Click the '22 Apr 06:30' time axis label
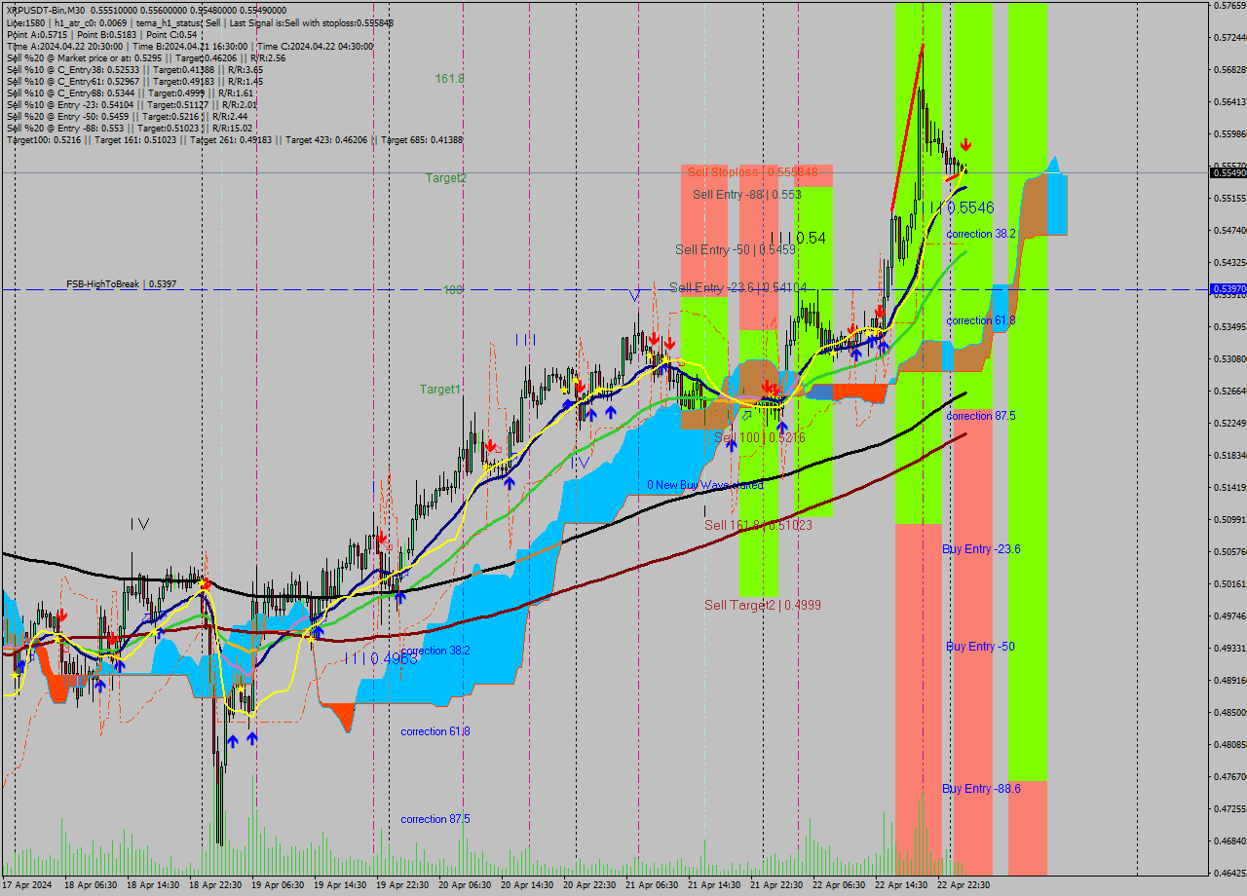 (839, 885)
